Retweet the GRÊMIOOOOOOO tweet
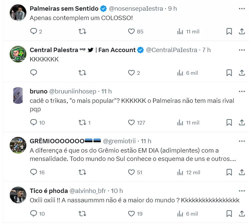 pos(82,172)
